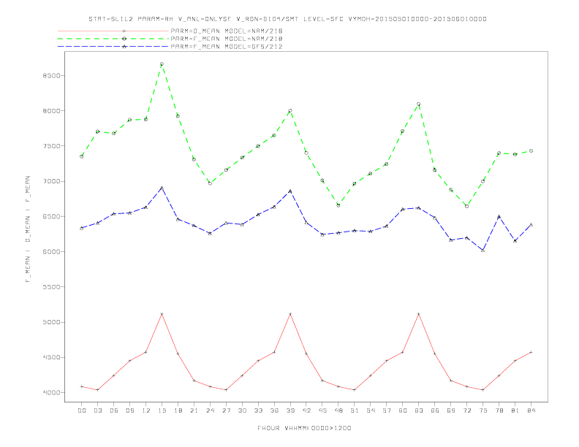Click blue line final marker at hour 84
The image size is (579, 447).
[531, 225]
